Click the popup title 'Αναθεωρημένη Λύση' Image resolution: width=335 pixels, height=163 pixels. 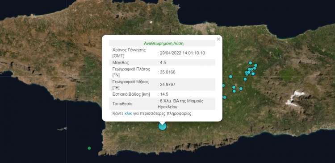click(x=163, y=44)
